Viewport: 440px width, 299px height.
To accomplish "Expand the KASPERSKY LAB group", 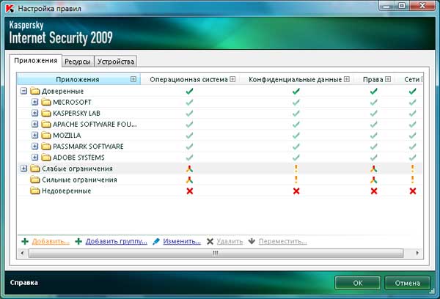I will (34, 113).
